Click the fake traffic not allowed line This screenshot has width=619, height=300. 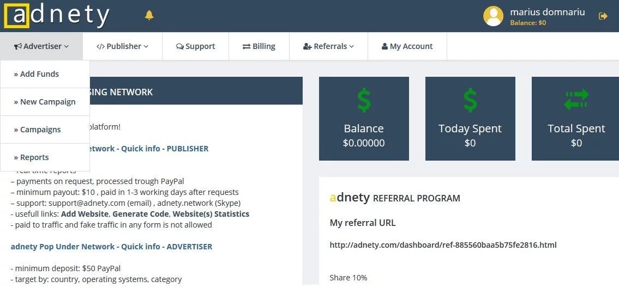point(111,225)
